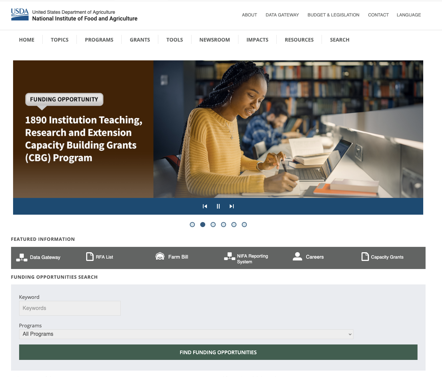Select the first carousel slide dot
The width and height of the screenshot is (442, 377).
tap(192, 225)
